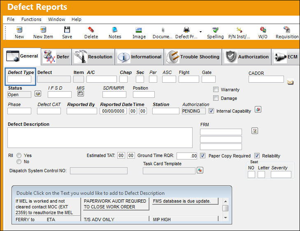Screen dimensions: 300x231
Task: Click the Flight input field
Action: pos(189,79)
